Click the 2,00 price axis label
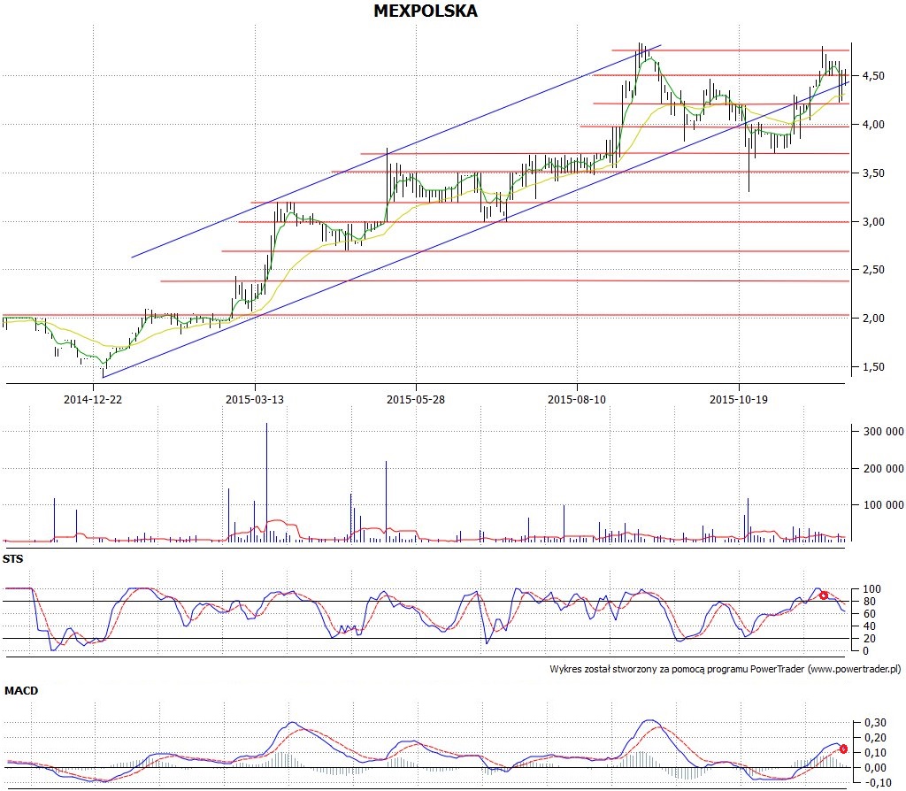Screen dimensions: 906x791 coord(873,318)
